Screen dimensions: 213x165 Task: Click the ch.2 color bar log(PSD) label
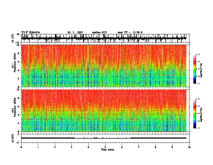[201, 115]
